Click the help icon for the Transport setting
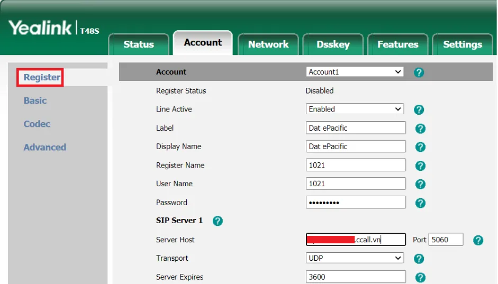Viewport: 498px width, 284px height. pos(419,259)
